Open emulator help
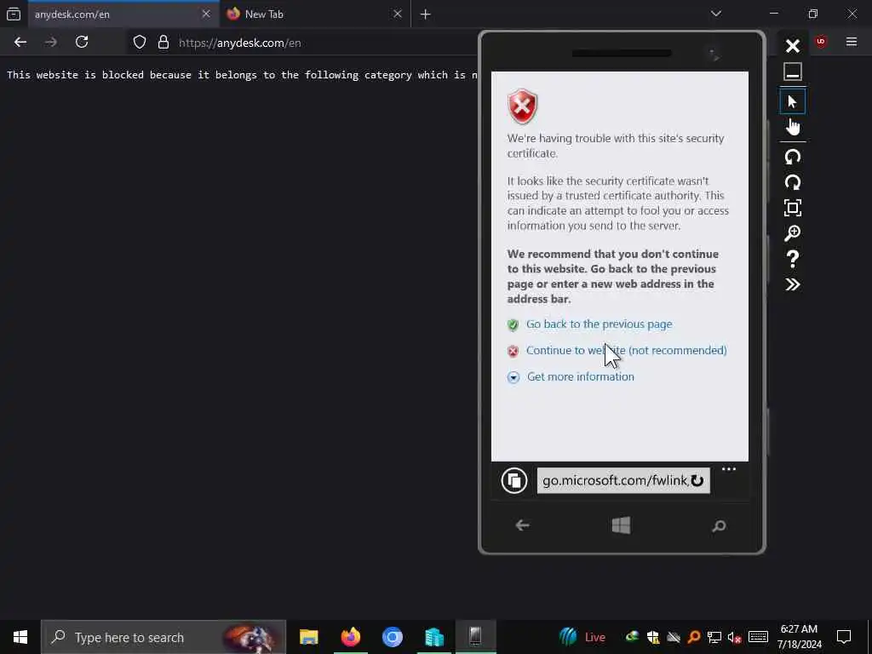Image resolution: width=872 pixels, height=654 pixels. point(793,259)
